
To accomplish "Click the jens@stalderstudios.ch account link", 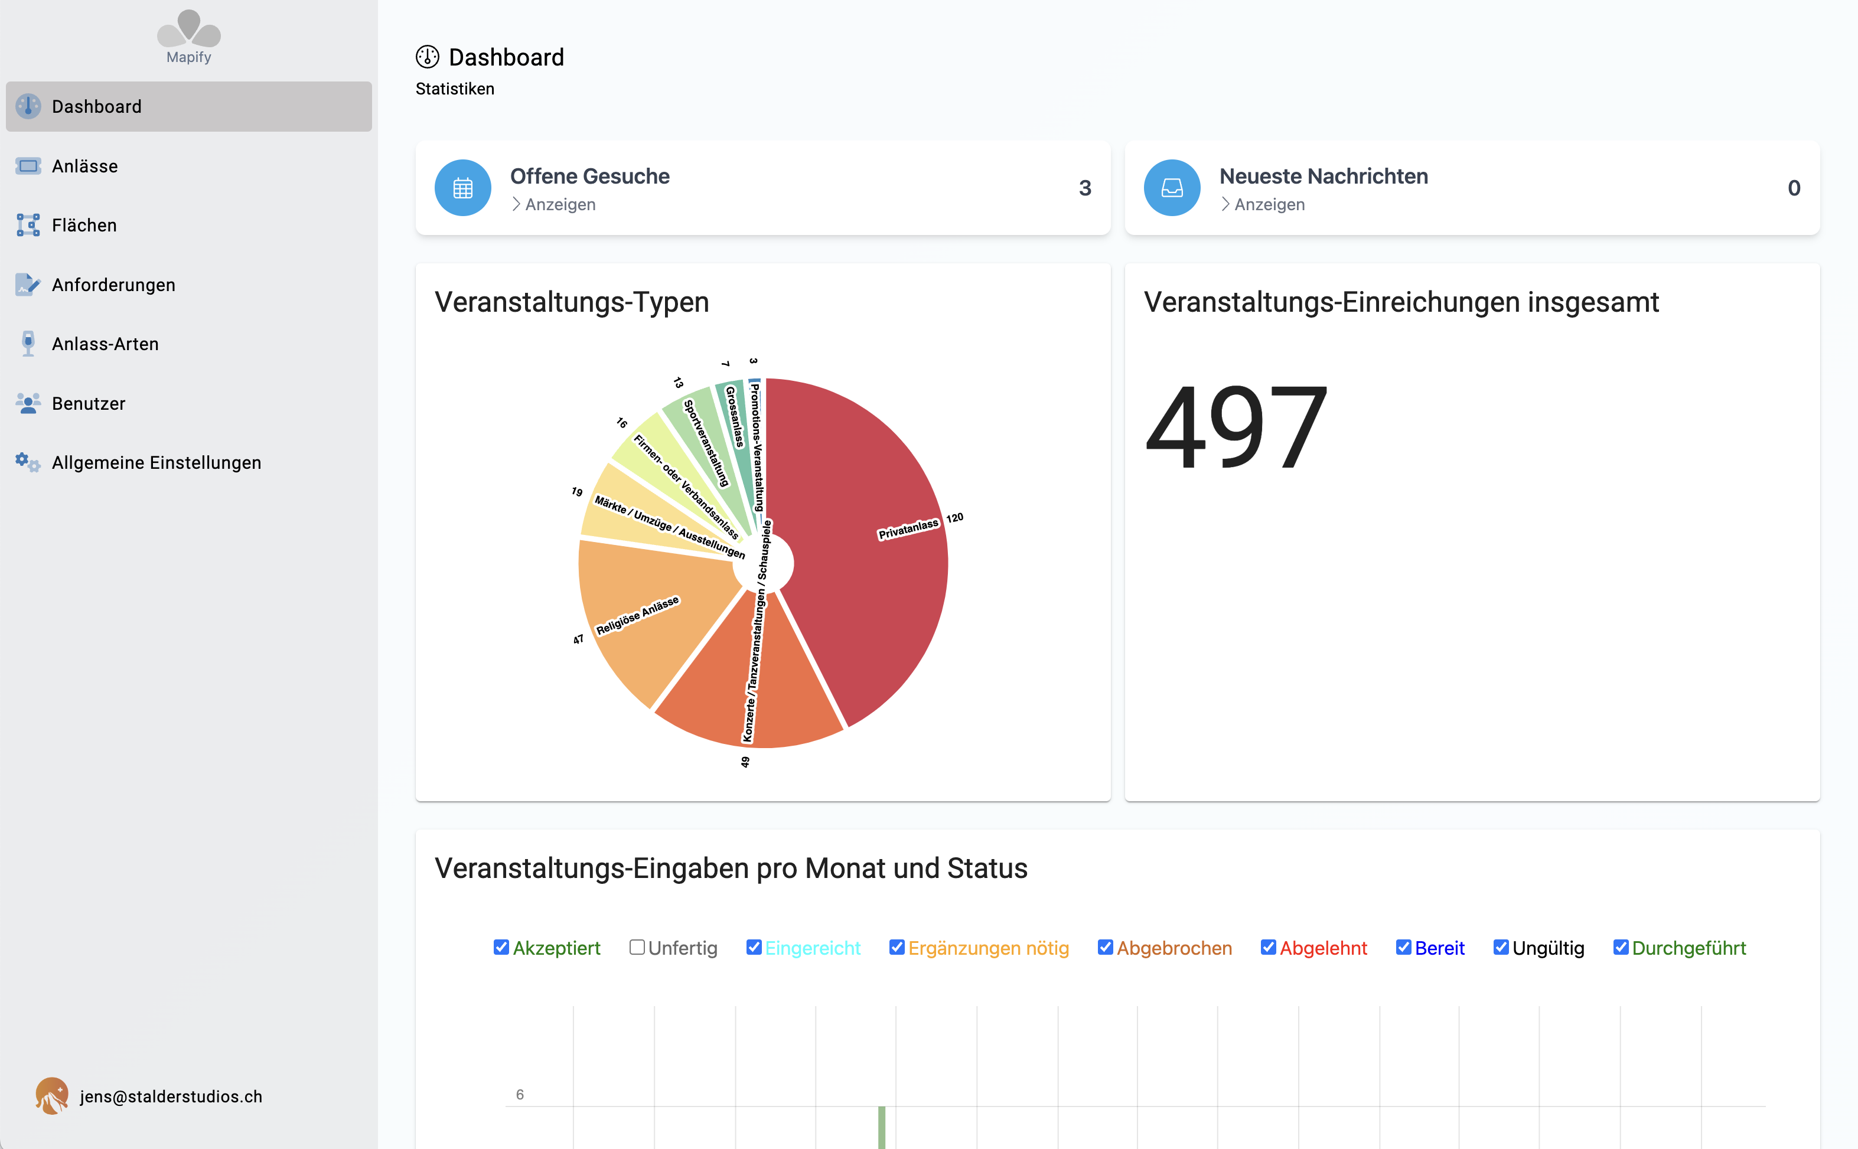I will [x=170, y=1096].
